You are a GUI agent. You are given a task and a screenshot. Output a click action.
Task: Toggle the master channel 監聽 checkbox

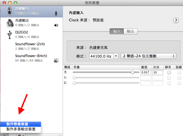tap(179, 72)
